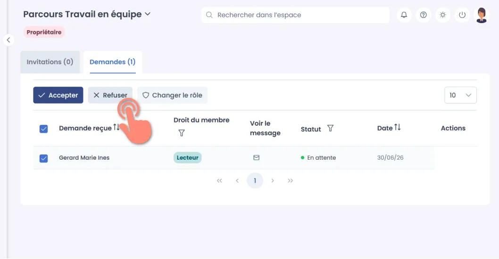This screenshot has width=499, height=259.
Task: Go to pagination page 1
Action: (x=255, y=180)
